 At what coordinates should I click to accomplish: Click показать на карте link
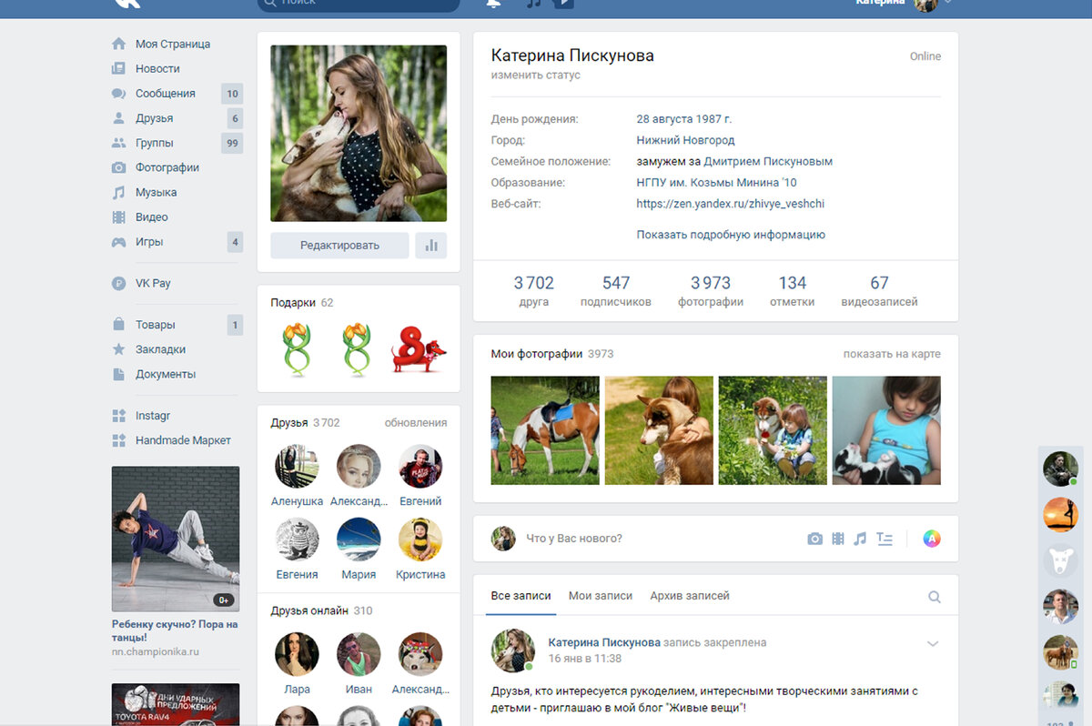[x=892, y=354]
